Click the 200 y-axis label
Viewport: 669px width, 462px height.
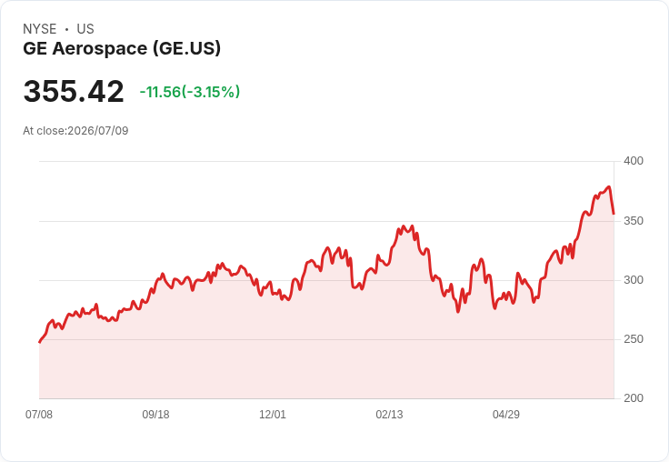(634, 398)
